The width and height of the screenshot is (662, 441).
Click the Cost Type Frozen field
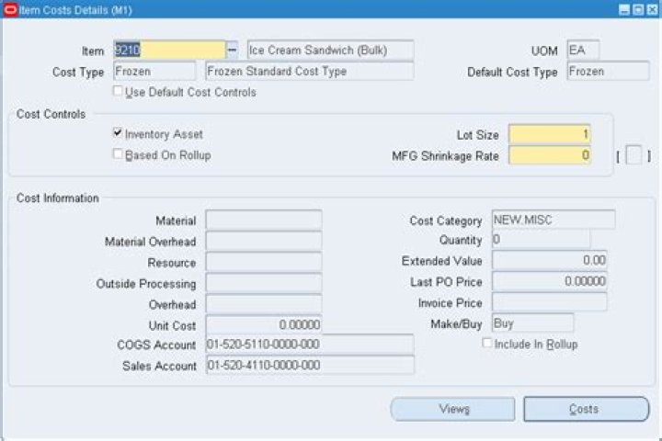(x=154, y=72)
